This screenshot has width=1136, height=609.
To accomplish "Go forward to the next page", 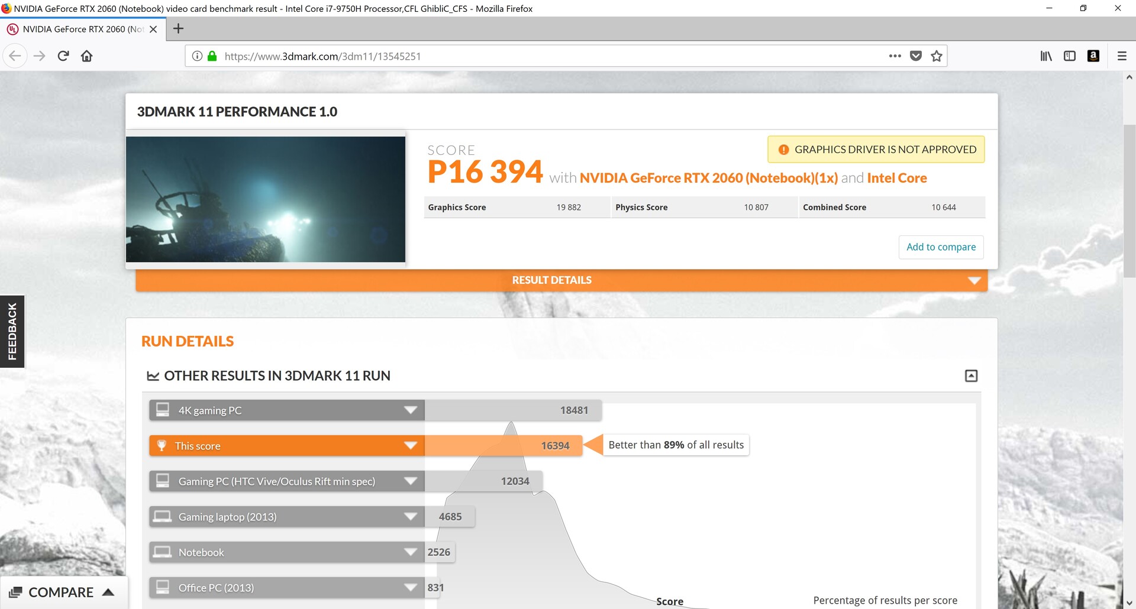I will pyautogui.click(x=40, y=56).
